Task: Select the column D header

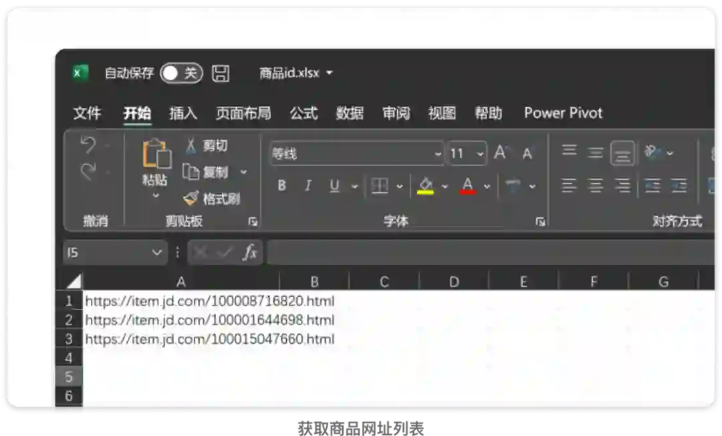Action: click(453, 282)
